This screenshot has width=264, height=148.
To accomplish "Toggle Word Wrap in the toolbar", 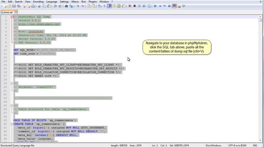I will point(100,6).
